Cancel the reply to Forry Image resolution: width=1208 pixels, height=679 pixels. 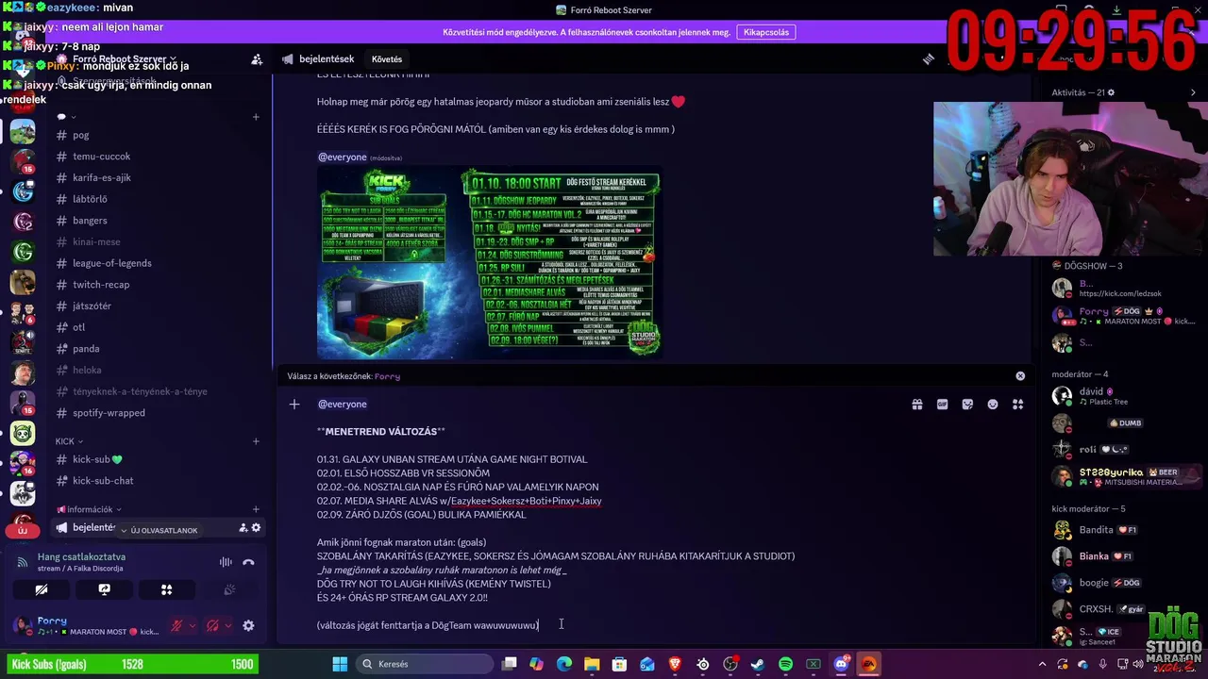tap(1020, 376)
